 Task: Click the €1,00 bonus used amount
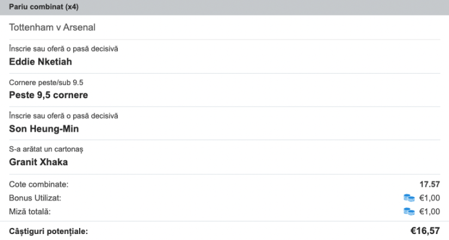click(x=429, y=198)
